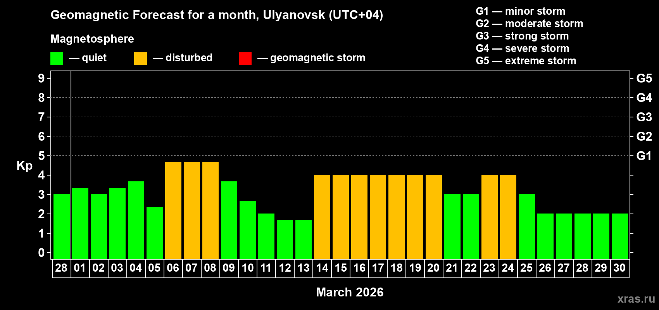Click the green bar for day 09
The width and height of the screenshot is (659, 310).
click(x=229, y=220)
